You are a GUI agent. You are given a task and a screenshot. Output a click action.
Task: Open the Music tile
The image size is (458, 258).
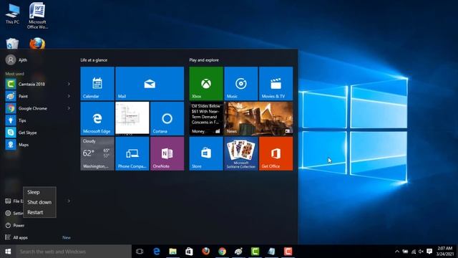pyautogui.click(x=241, y=84)
